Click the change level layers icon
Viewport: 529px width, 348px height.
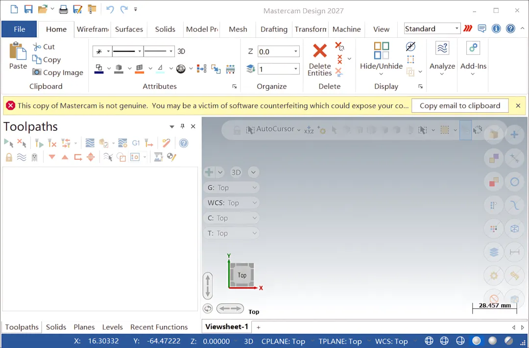[250, 69]
